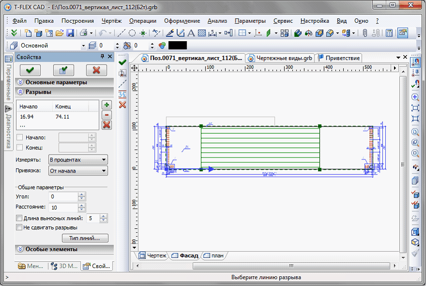Select the text tool letter A

tap(191, 33)
